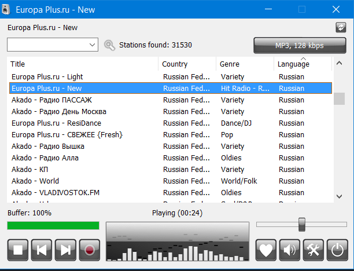Sort list by Language column header

click(302, 64)
